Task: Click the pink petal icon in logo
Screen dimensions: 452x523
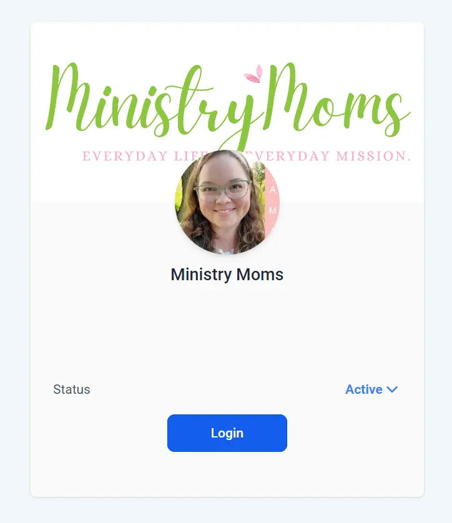Action: pyautogui.click(x=253, y=74)
